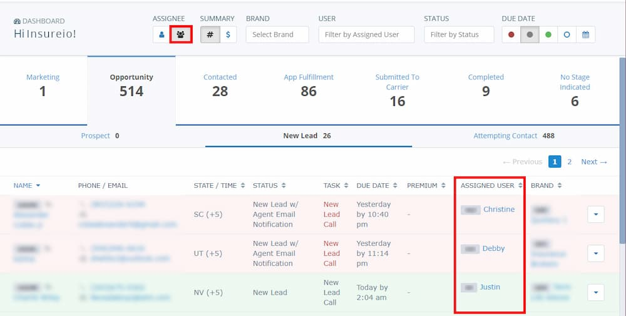Expand actions dropdown in Justin's row
Screen dimensions: 626x316
596,292
